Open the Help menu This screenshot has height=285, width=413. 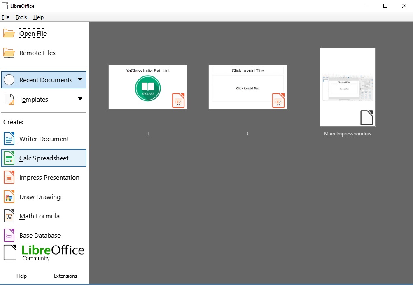(x=38, y=17)
